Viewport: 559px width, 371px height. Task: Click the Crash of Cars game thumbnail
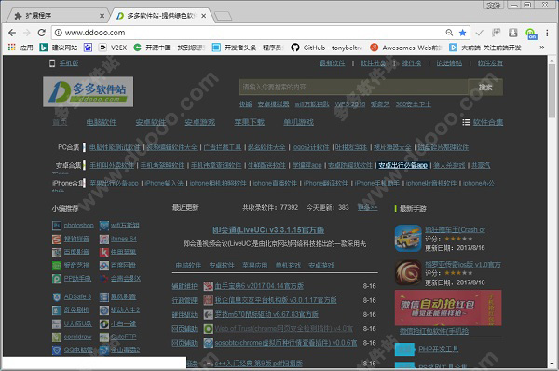tap(408, 239)
